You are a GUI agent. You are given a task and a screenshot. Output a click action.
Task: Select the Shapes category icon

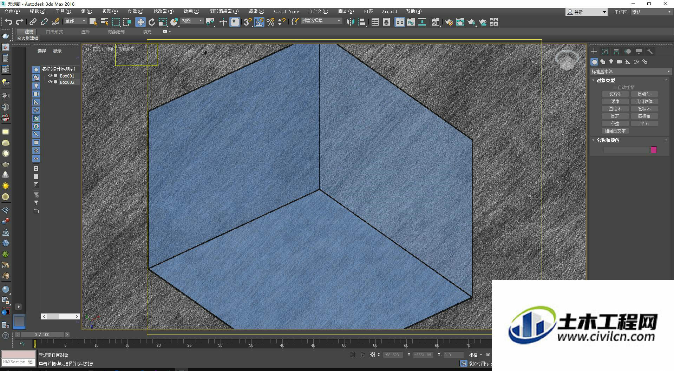[603, 62]
